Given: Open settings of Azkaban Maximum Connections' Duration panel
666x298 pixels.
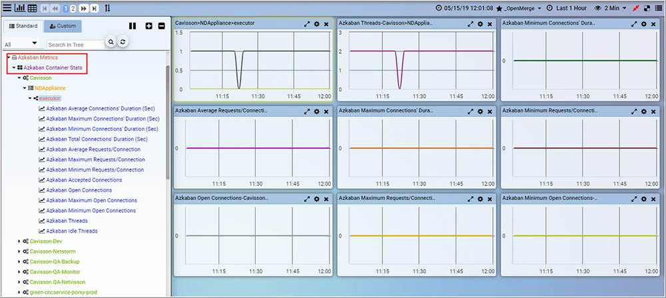Looking at the screenshot, I should [480, 112].
